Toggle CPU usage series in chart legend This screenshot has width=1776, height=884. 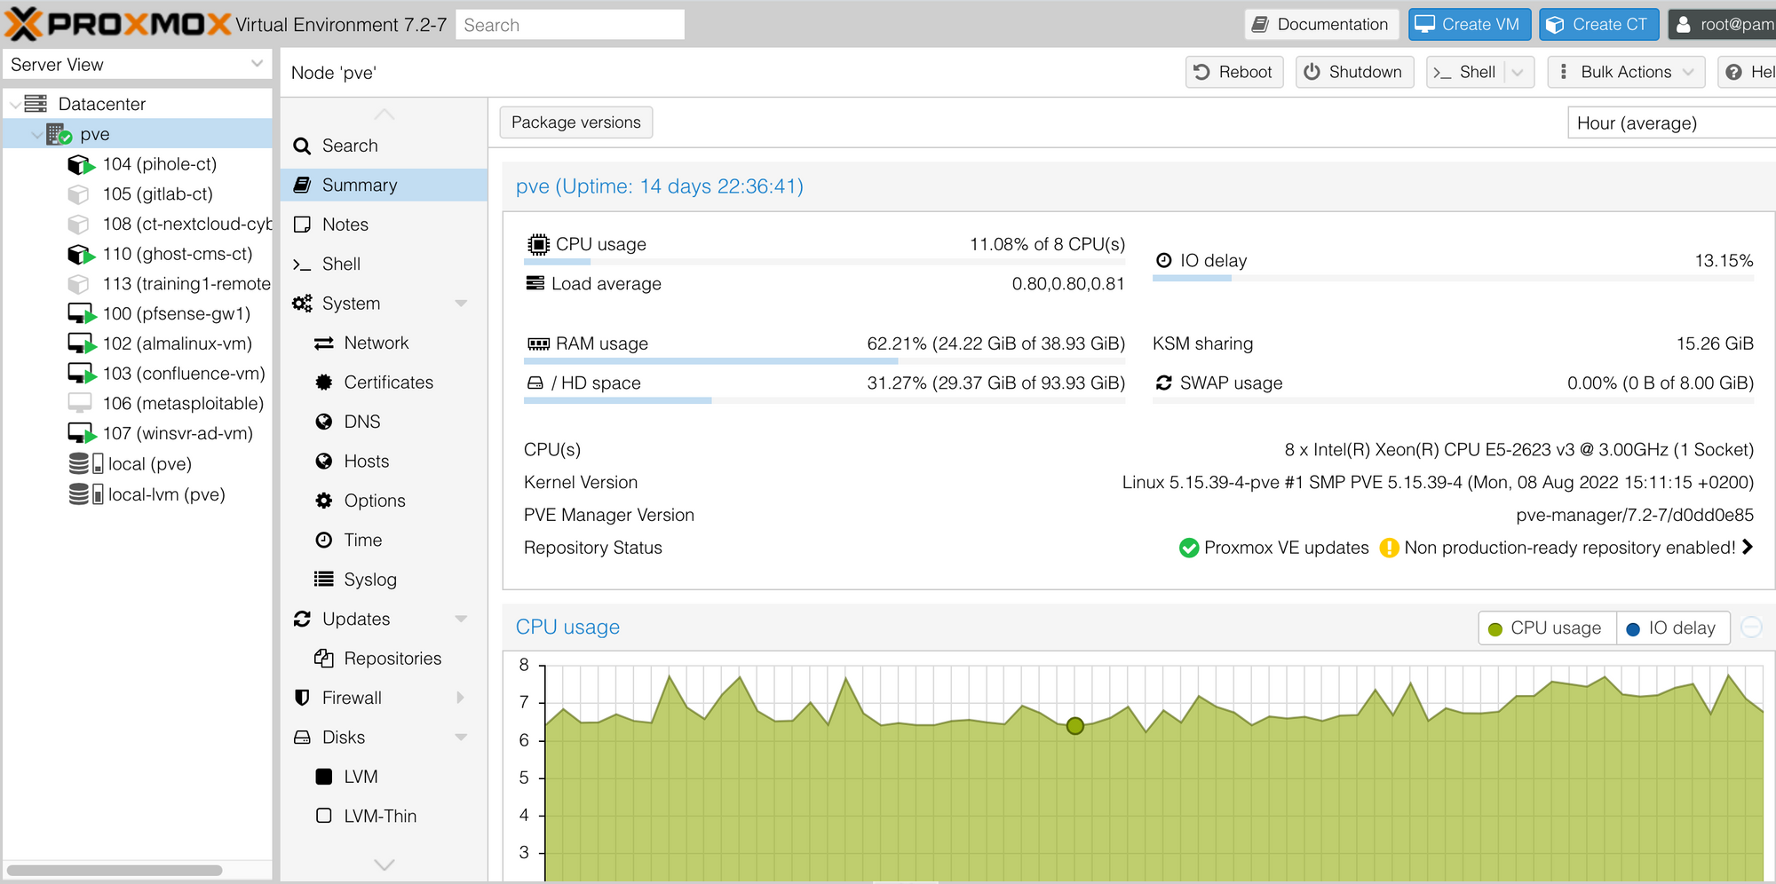tap(1547, 628)
